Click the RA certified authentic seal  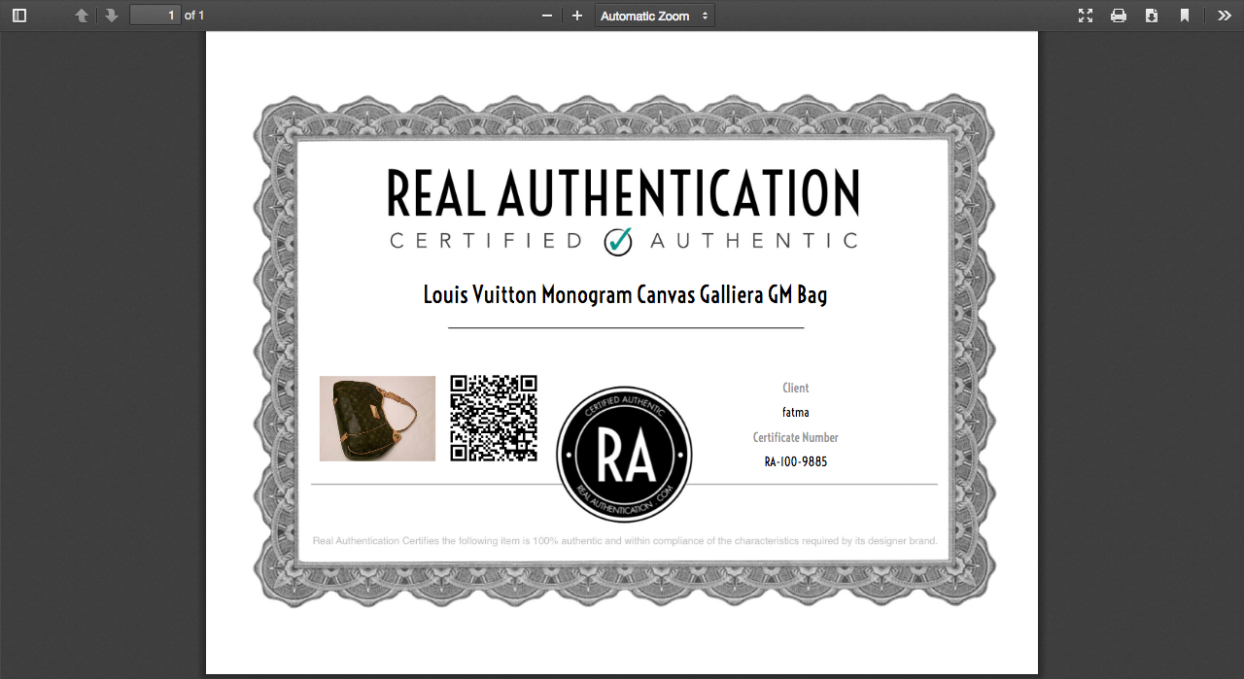pyautogui.click(x=624, y=455)
